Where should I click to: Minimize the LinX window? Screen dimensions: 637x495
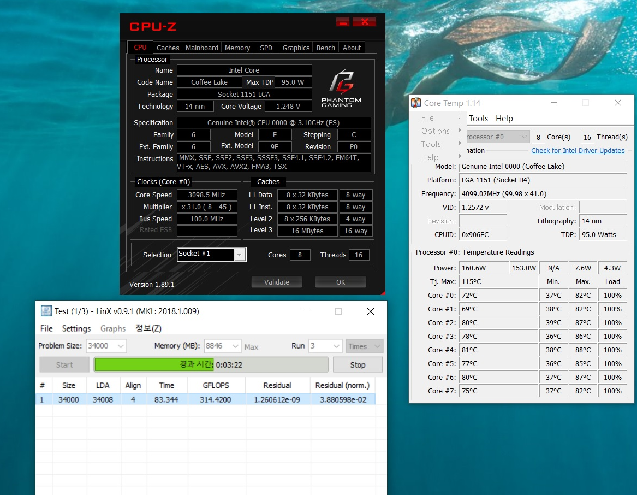coord(307,311)
